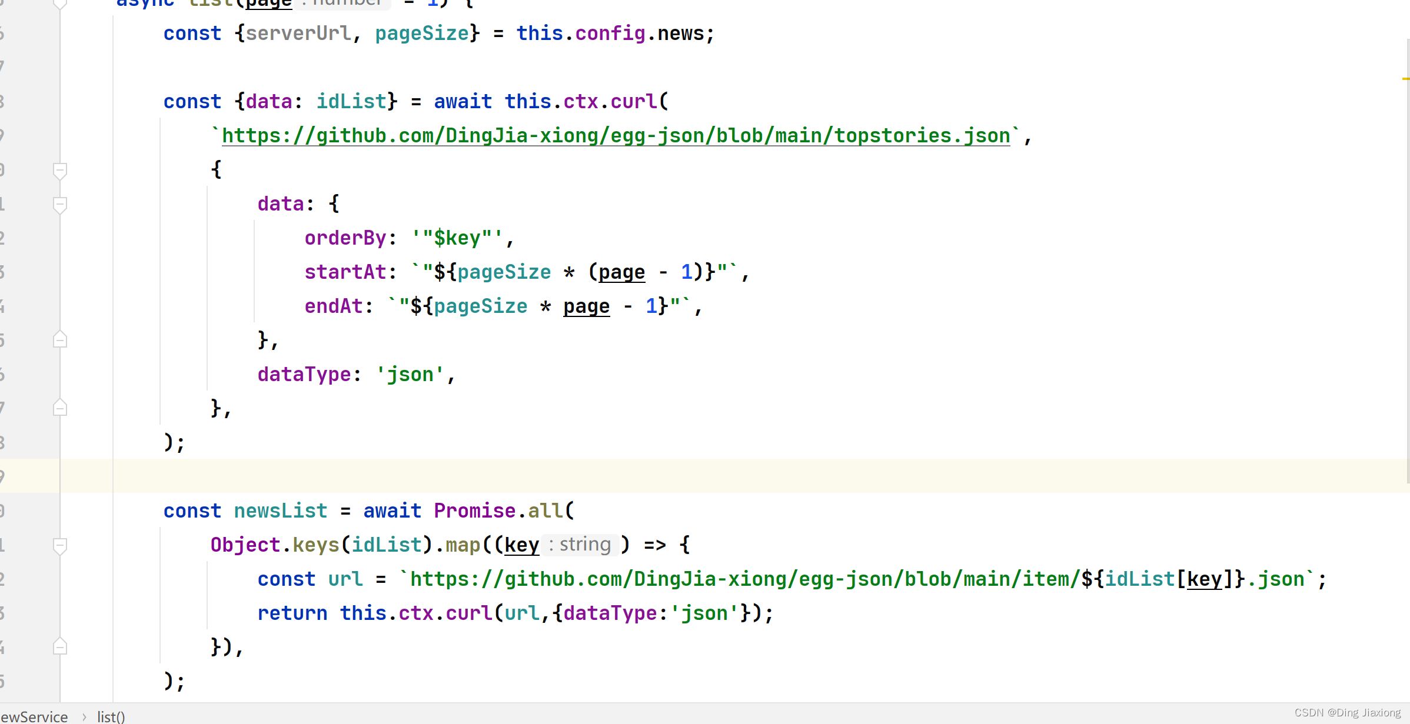Click 'endAt' property name
The height and width of the screenshot is (724, 1410).
click(334, 306)
